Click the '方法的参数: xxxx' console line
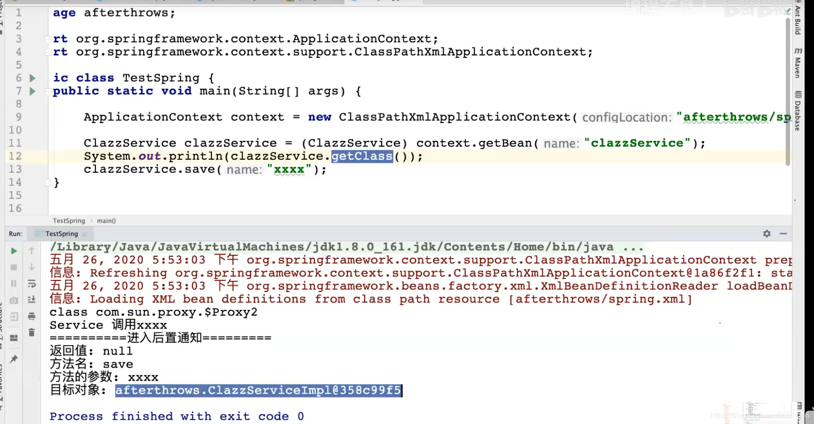 (104, 377)
